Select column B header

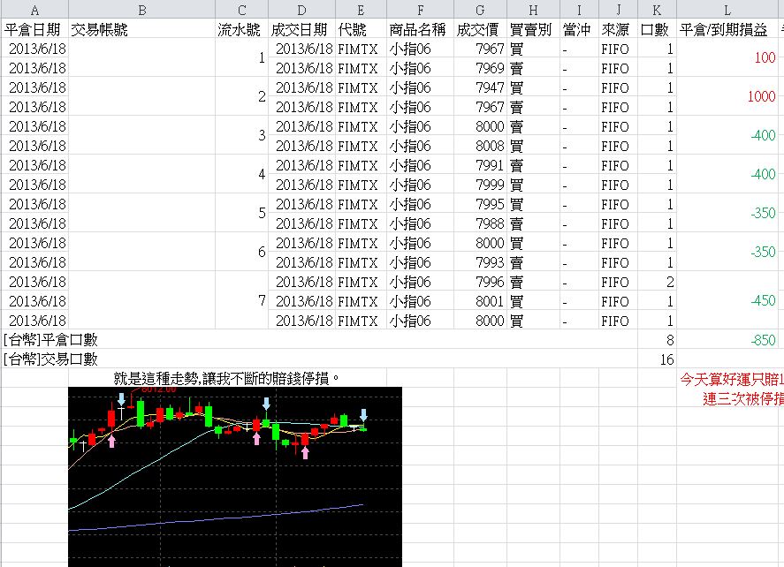[142, 10]
